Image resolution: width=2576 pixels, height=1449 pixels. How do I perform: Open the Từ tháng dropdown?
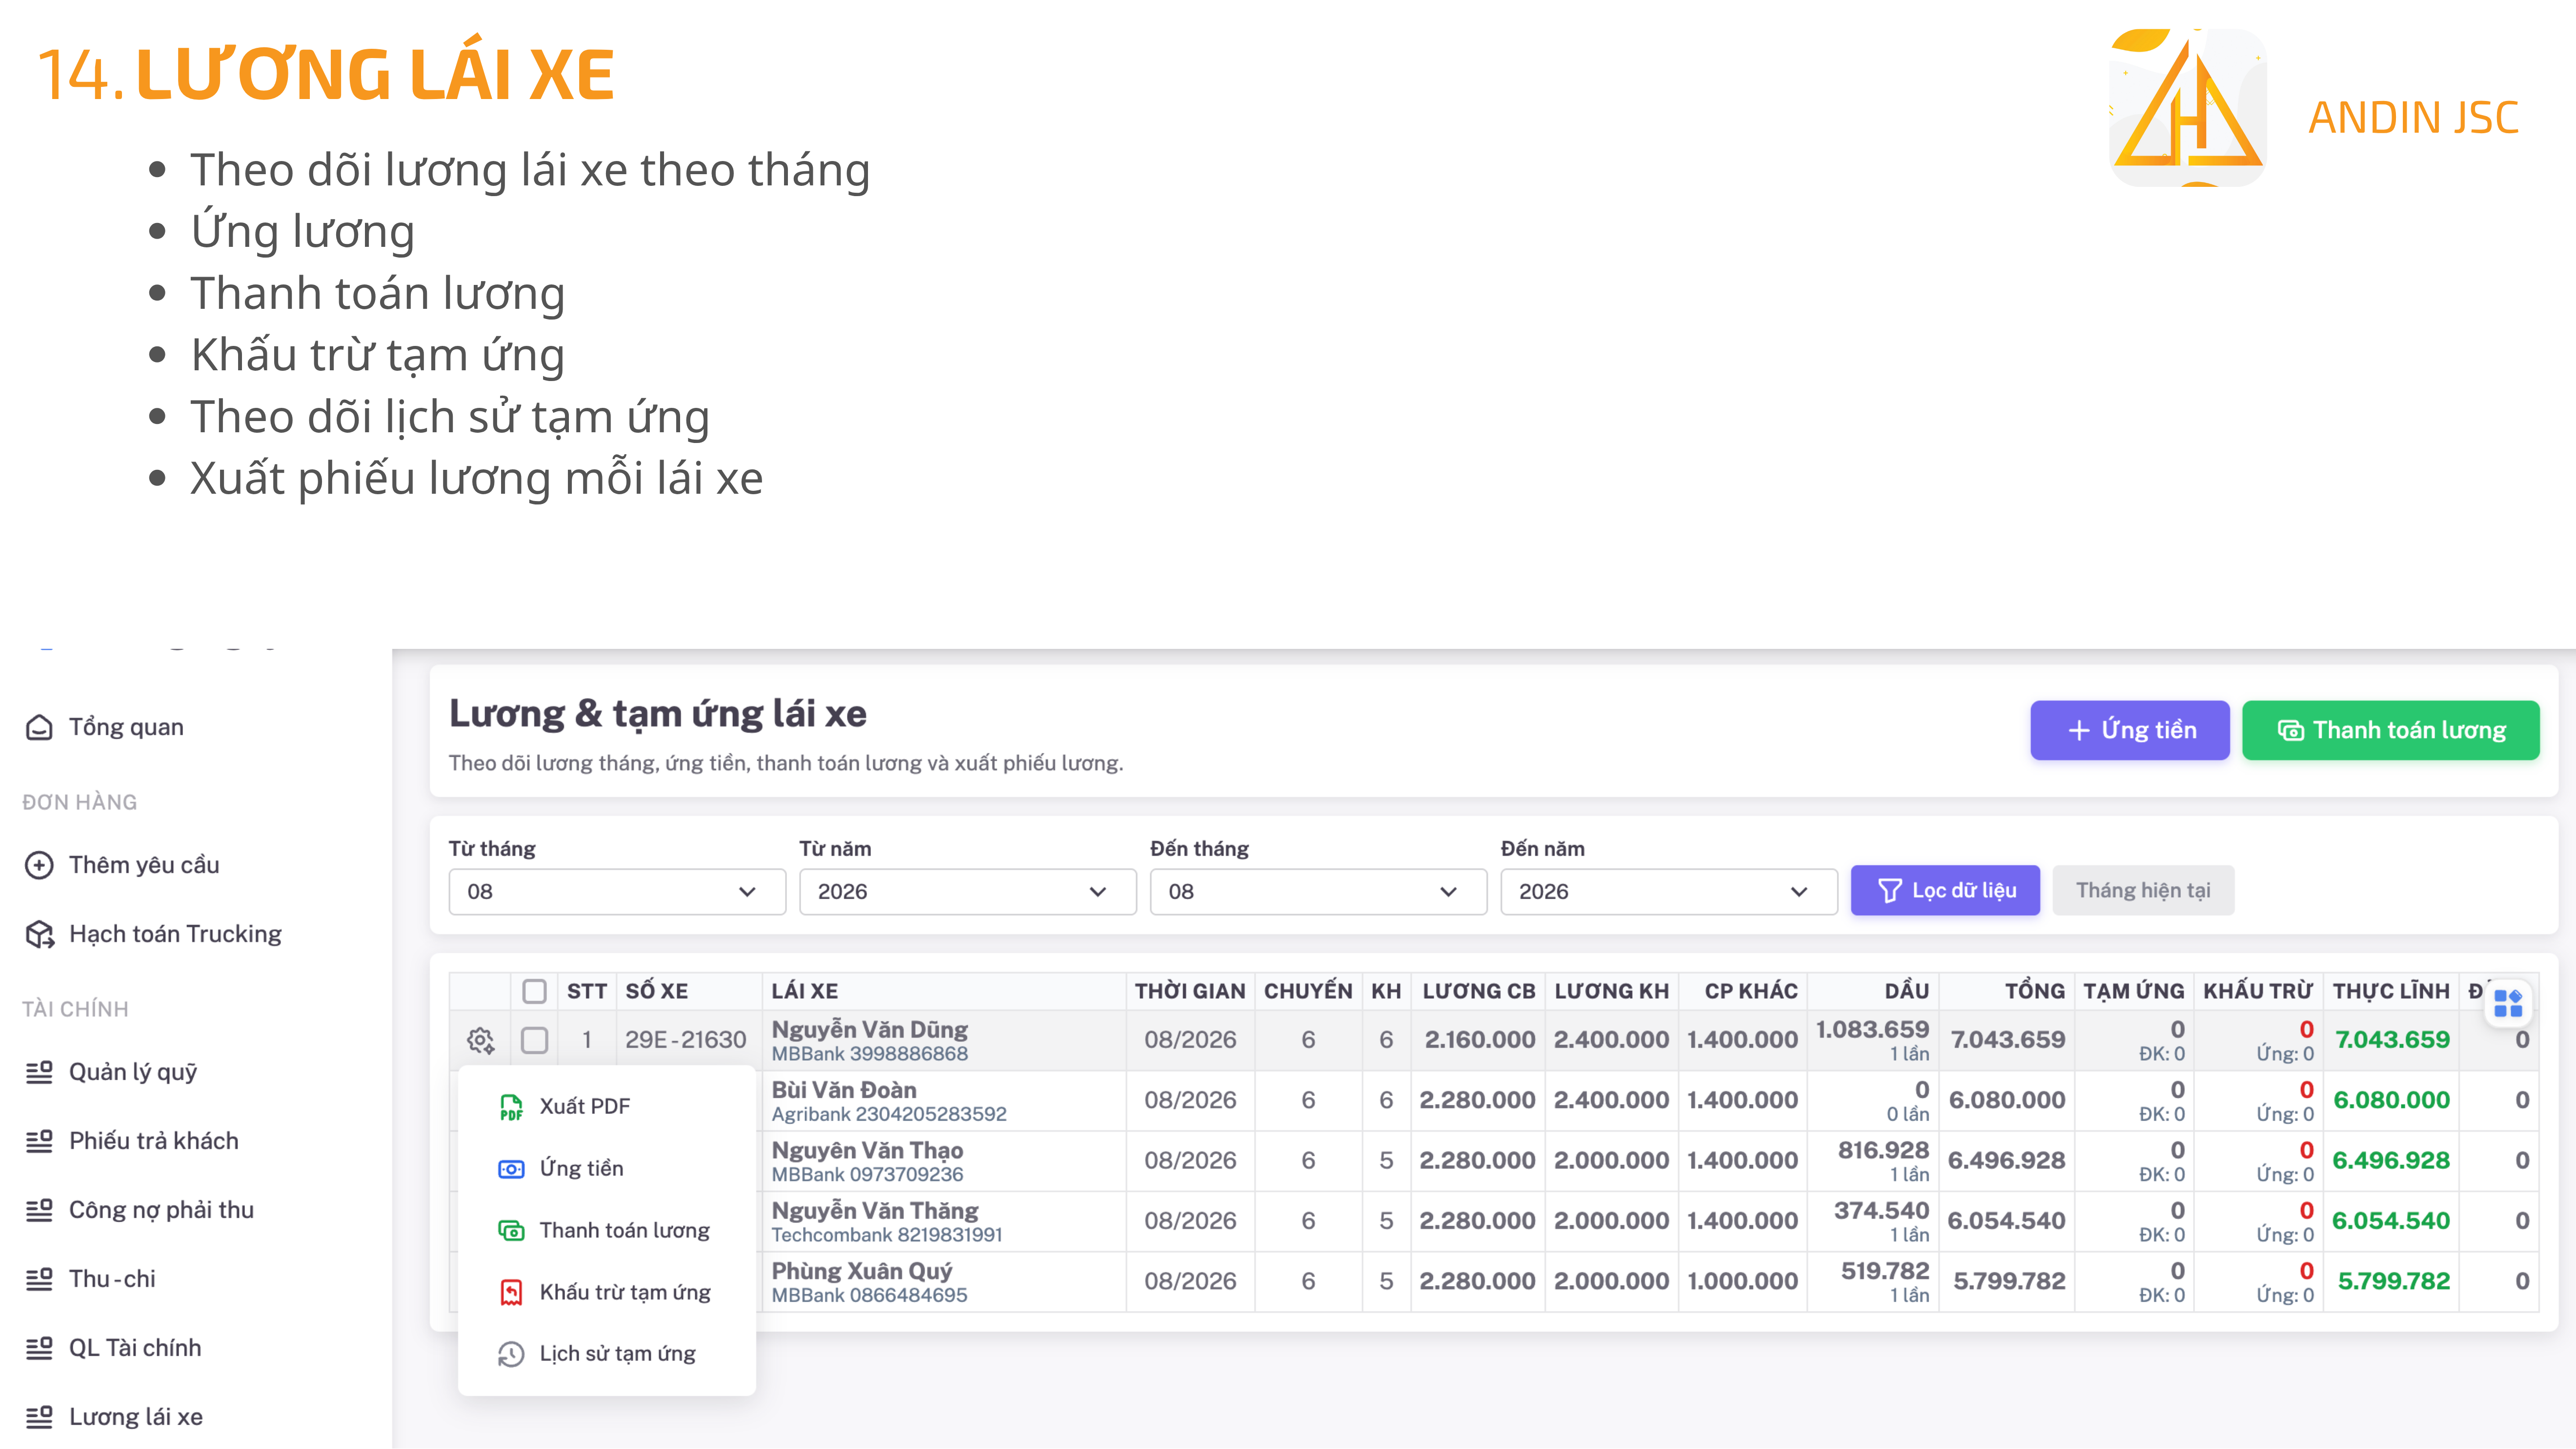(x=617, y=891)
